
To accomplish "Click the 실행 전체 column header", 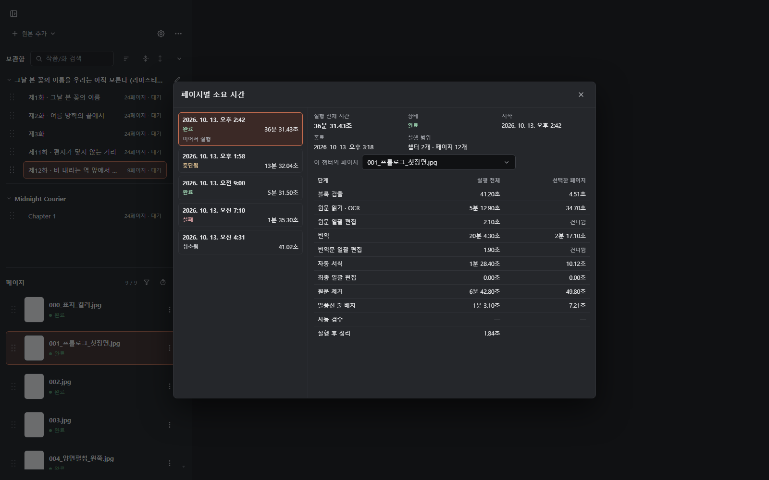I will tap(488, 180).
